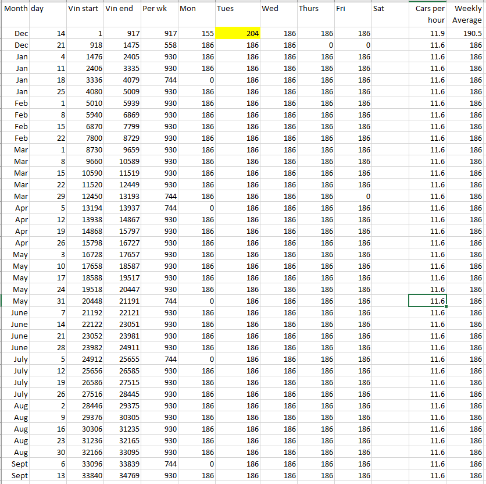
Task: Select the "Per wk" header cell
Action: click(159, 9)
